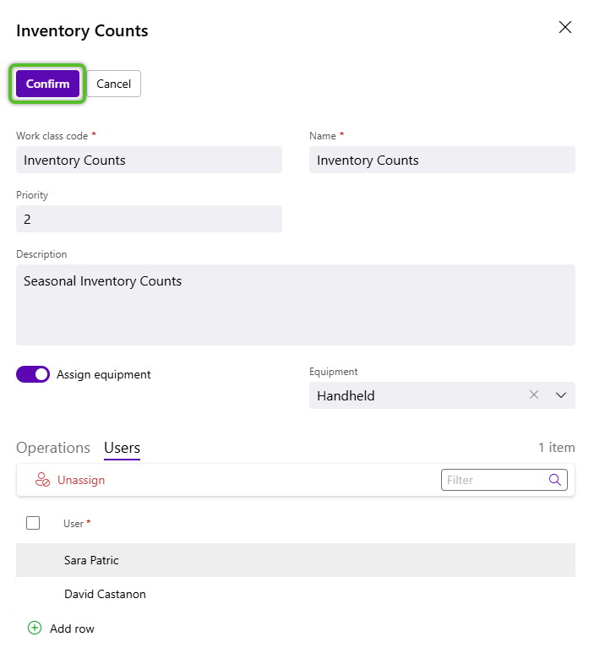Confirm the work class changes

47,84
